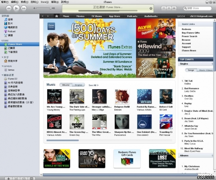Open the Relapse: Refill album thumbnail
Viewport: 216px width, 180px height.
[x=122, y=96]
